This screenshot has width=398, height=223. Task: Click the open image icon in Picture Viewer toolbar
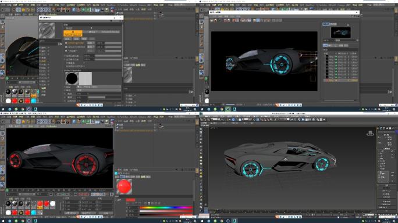212,20
